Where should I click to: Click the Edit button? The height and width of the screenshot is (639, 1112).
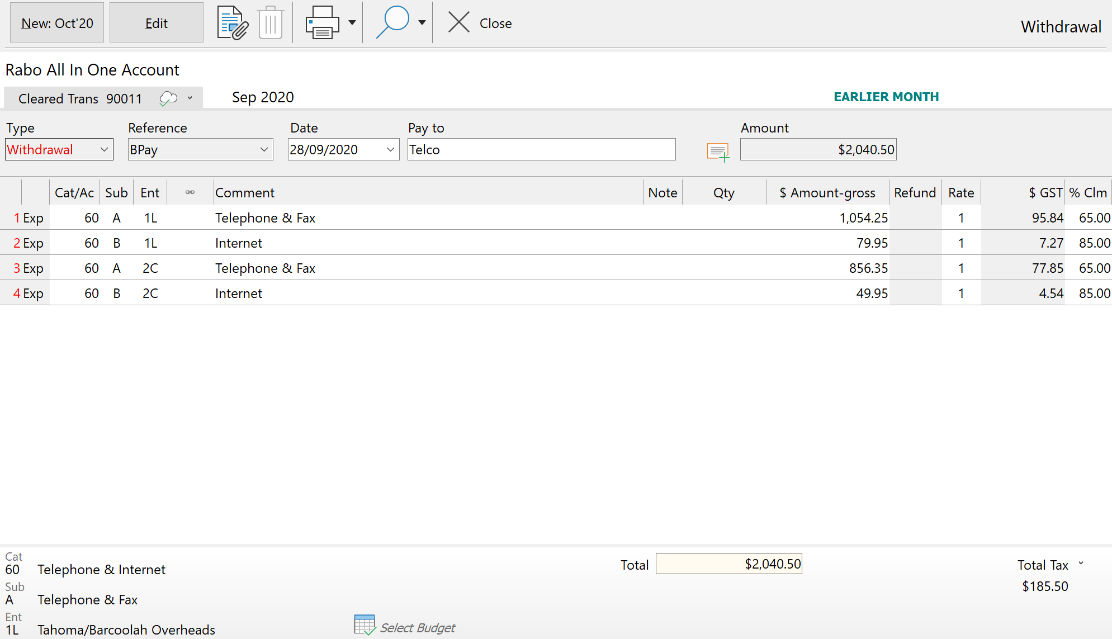157,23
